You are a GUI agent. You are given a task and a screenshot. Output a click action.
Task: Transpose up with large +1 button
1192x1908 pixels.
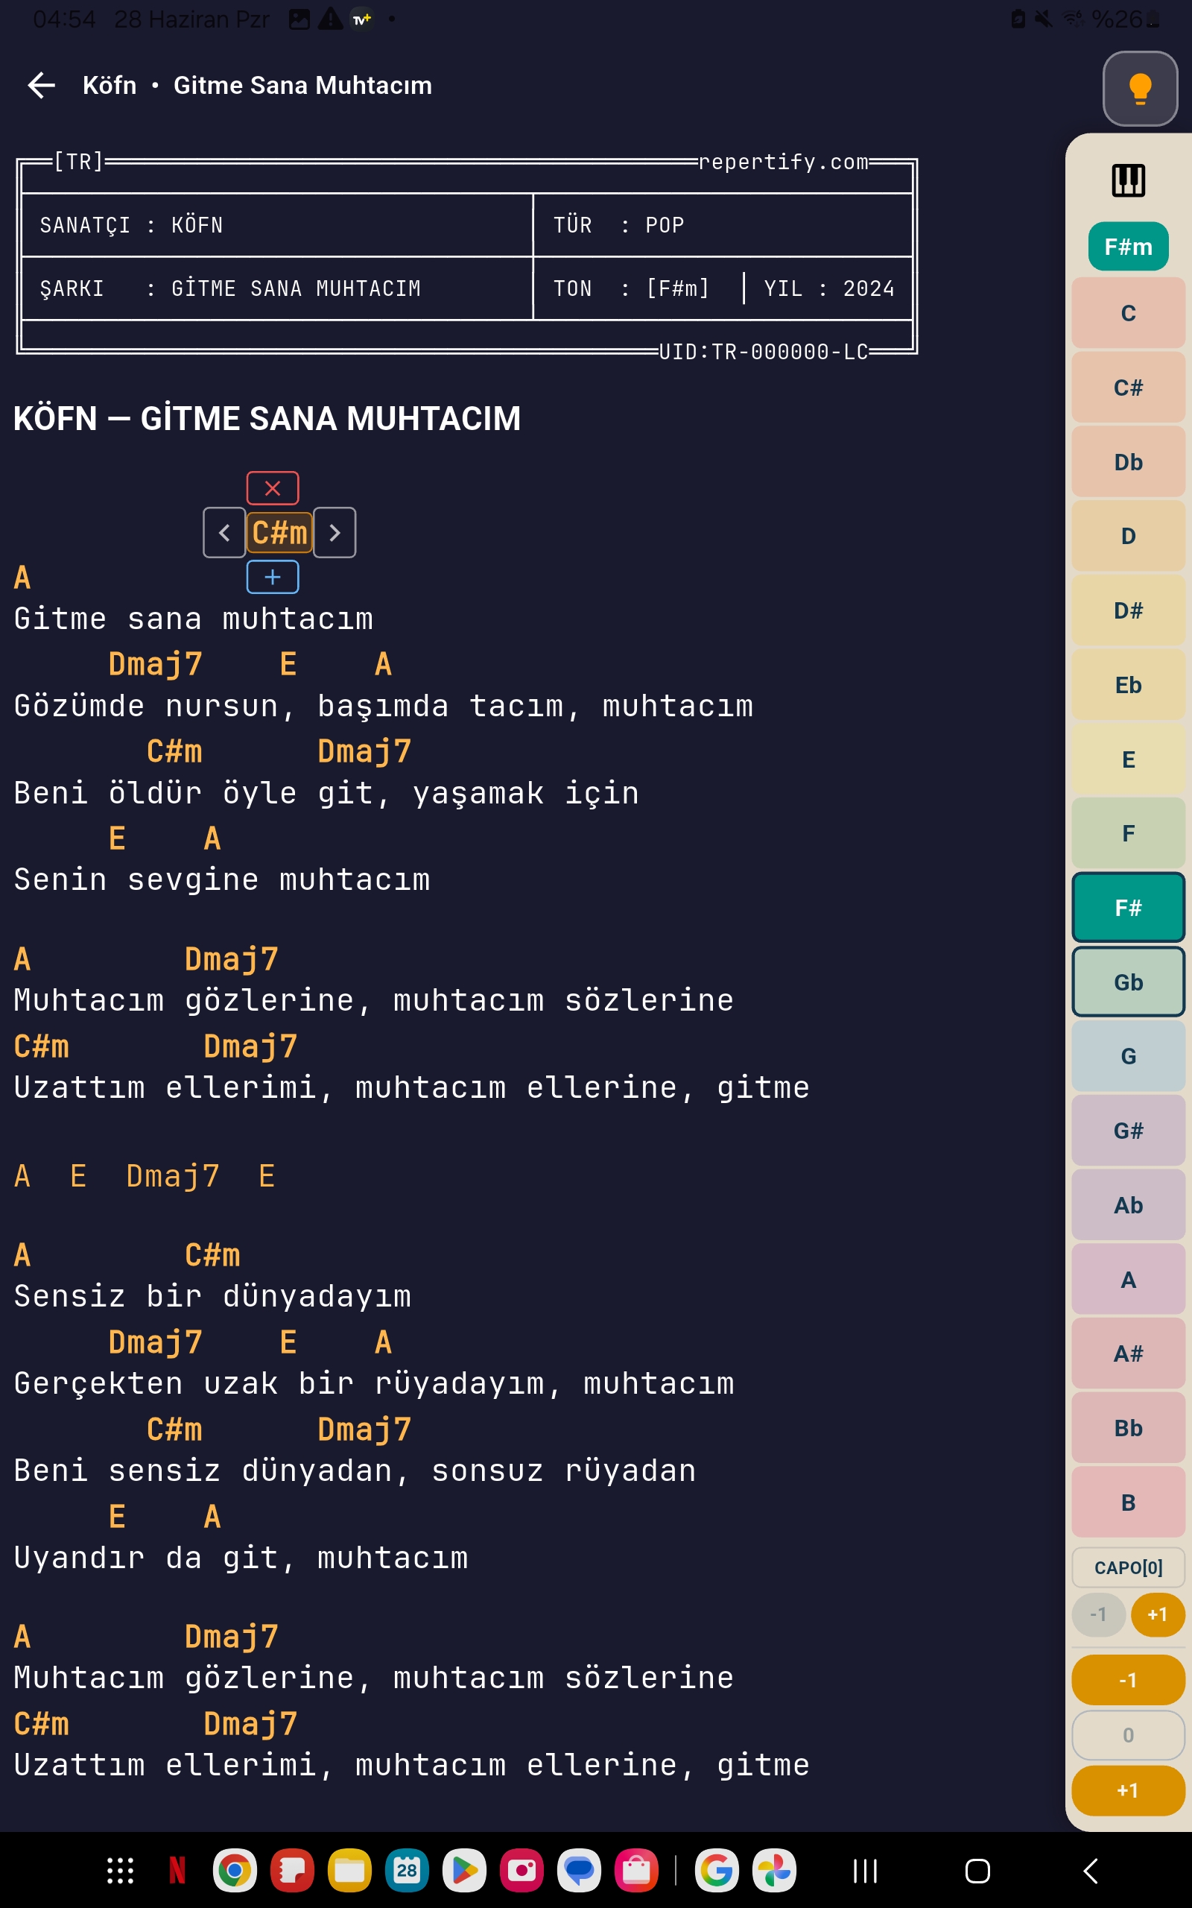pyautogui.click(x=1128, y=1790)
